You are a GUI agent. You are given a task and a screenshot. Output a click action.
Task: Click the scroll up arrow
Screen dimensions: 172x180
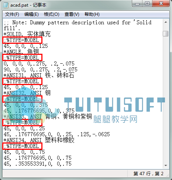166,22
